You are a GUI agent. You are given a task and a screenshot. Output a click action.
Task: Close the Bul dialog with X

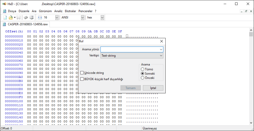(162, 41)
